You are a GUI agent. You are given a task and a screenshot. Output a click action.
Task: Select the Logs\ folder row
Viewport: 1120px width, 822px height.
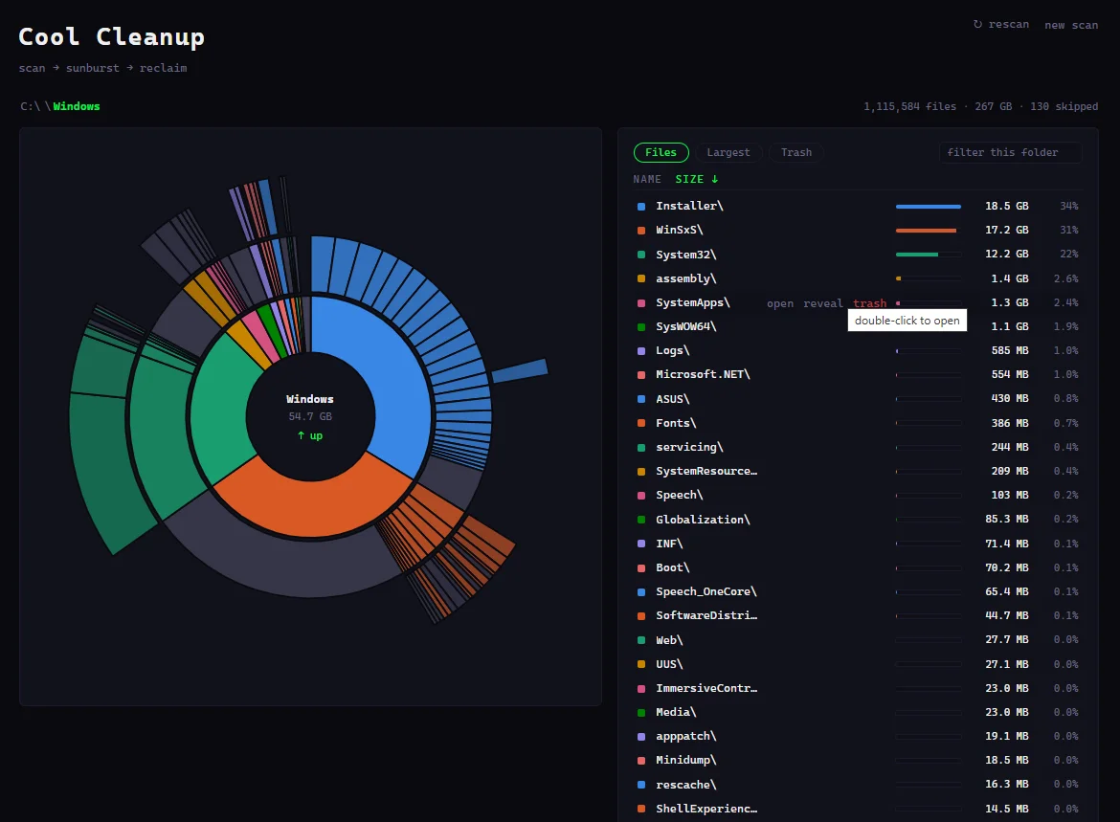pyautogui.click(x=857, y=350)
